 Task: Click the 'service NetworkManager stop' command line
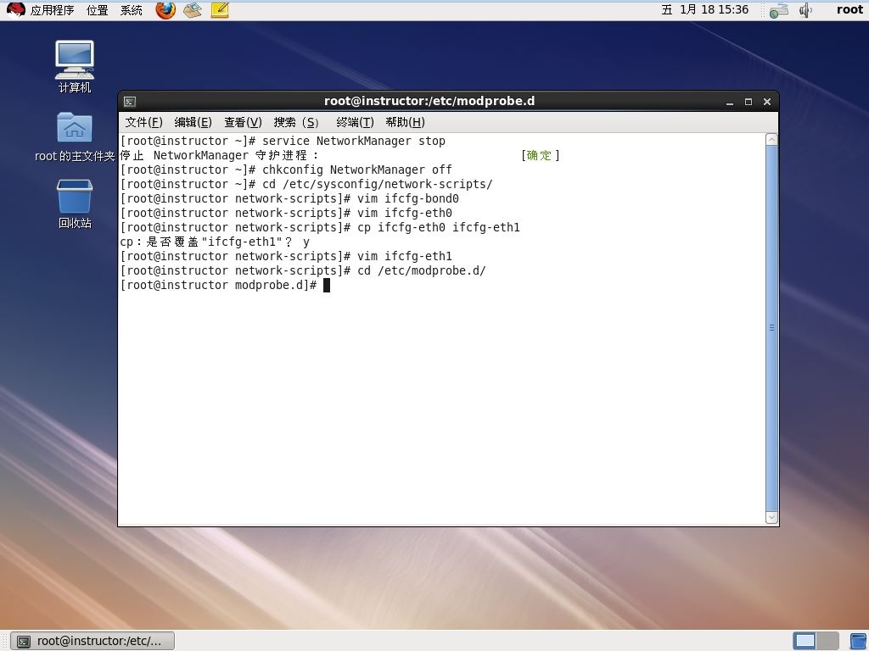pos(283,142)
